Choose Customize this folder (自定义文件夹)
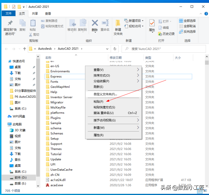Screen dimensions: 209x195 (x=105, y=94)
